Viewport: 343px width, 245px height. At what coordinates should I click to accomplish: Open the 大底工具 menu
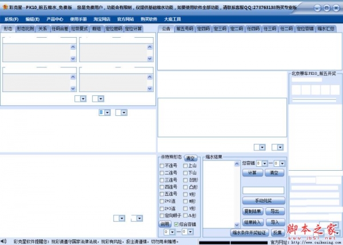[173, 19]
